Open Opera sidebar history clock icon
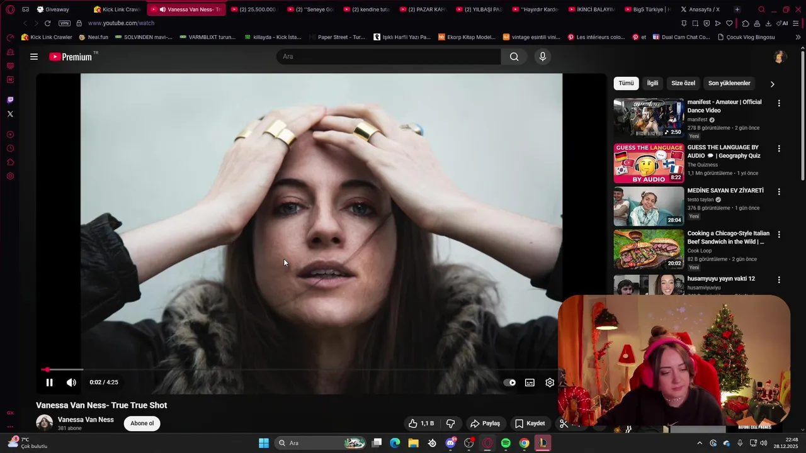Image resolution: width=806 pixels, height=453 pixels. 10,148
